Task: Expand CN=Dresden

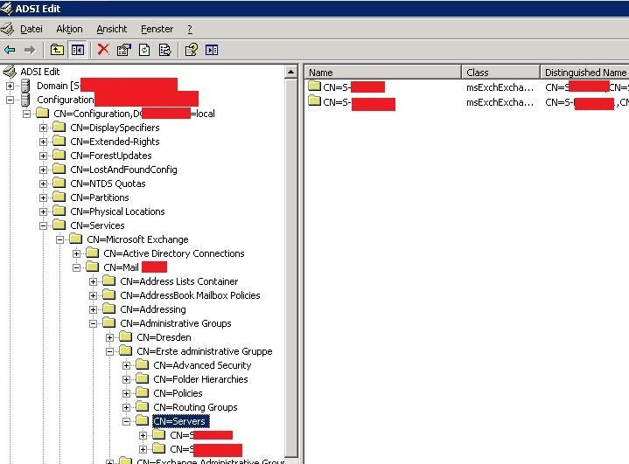Action: (x=109, y=337)
